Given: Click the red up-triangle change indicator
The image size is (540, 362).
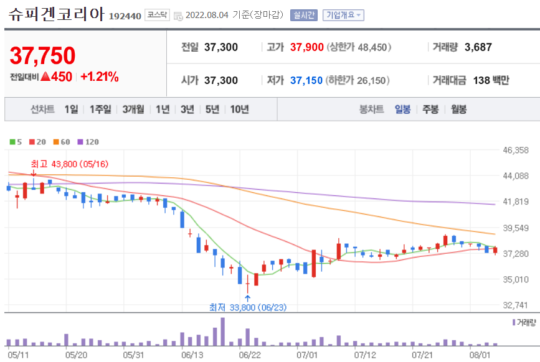Looking at the screenshot, I should (x=45, y=77).
